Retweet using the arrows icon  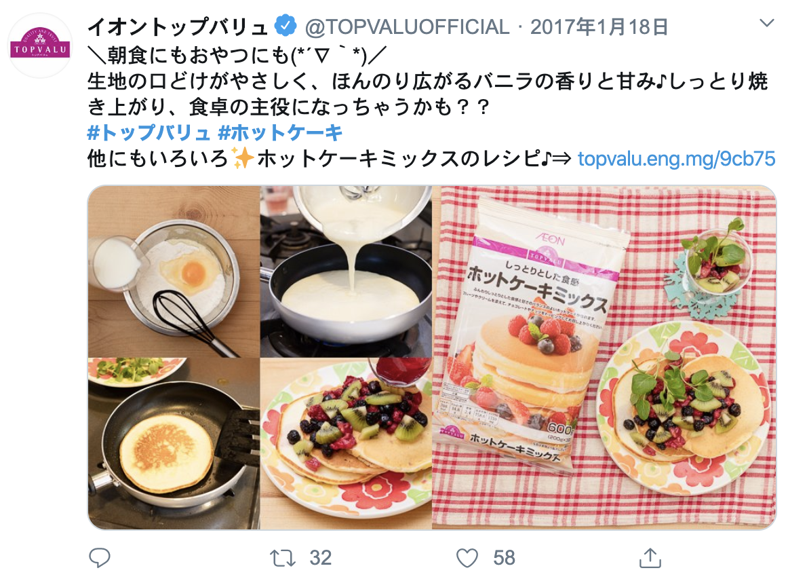click(x=282, y=558)
